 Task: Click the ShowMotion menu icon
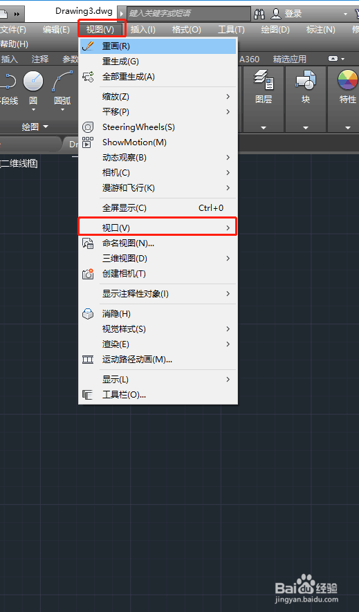[x=88, y=142]
